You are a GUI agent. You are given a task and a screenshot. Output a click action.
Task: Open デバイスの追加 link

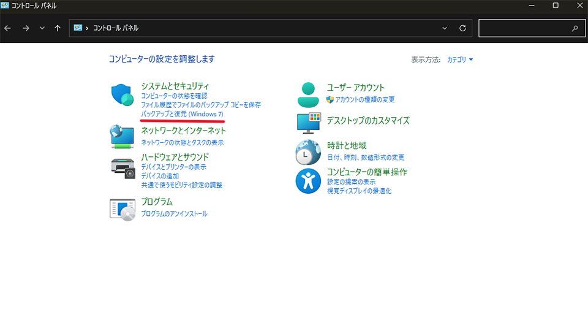pos(160,176)
